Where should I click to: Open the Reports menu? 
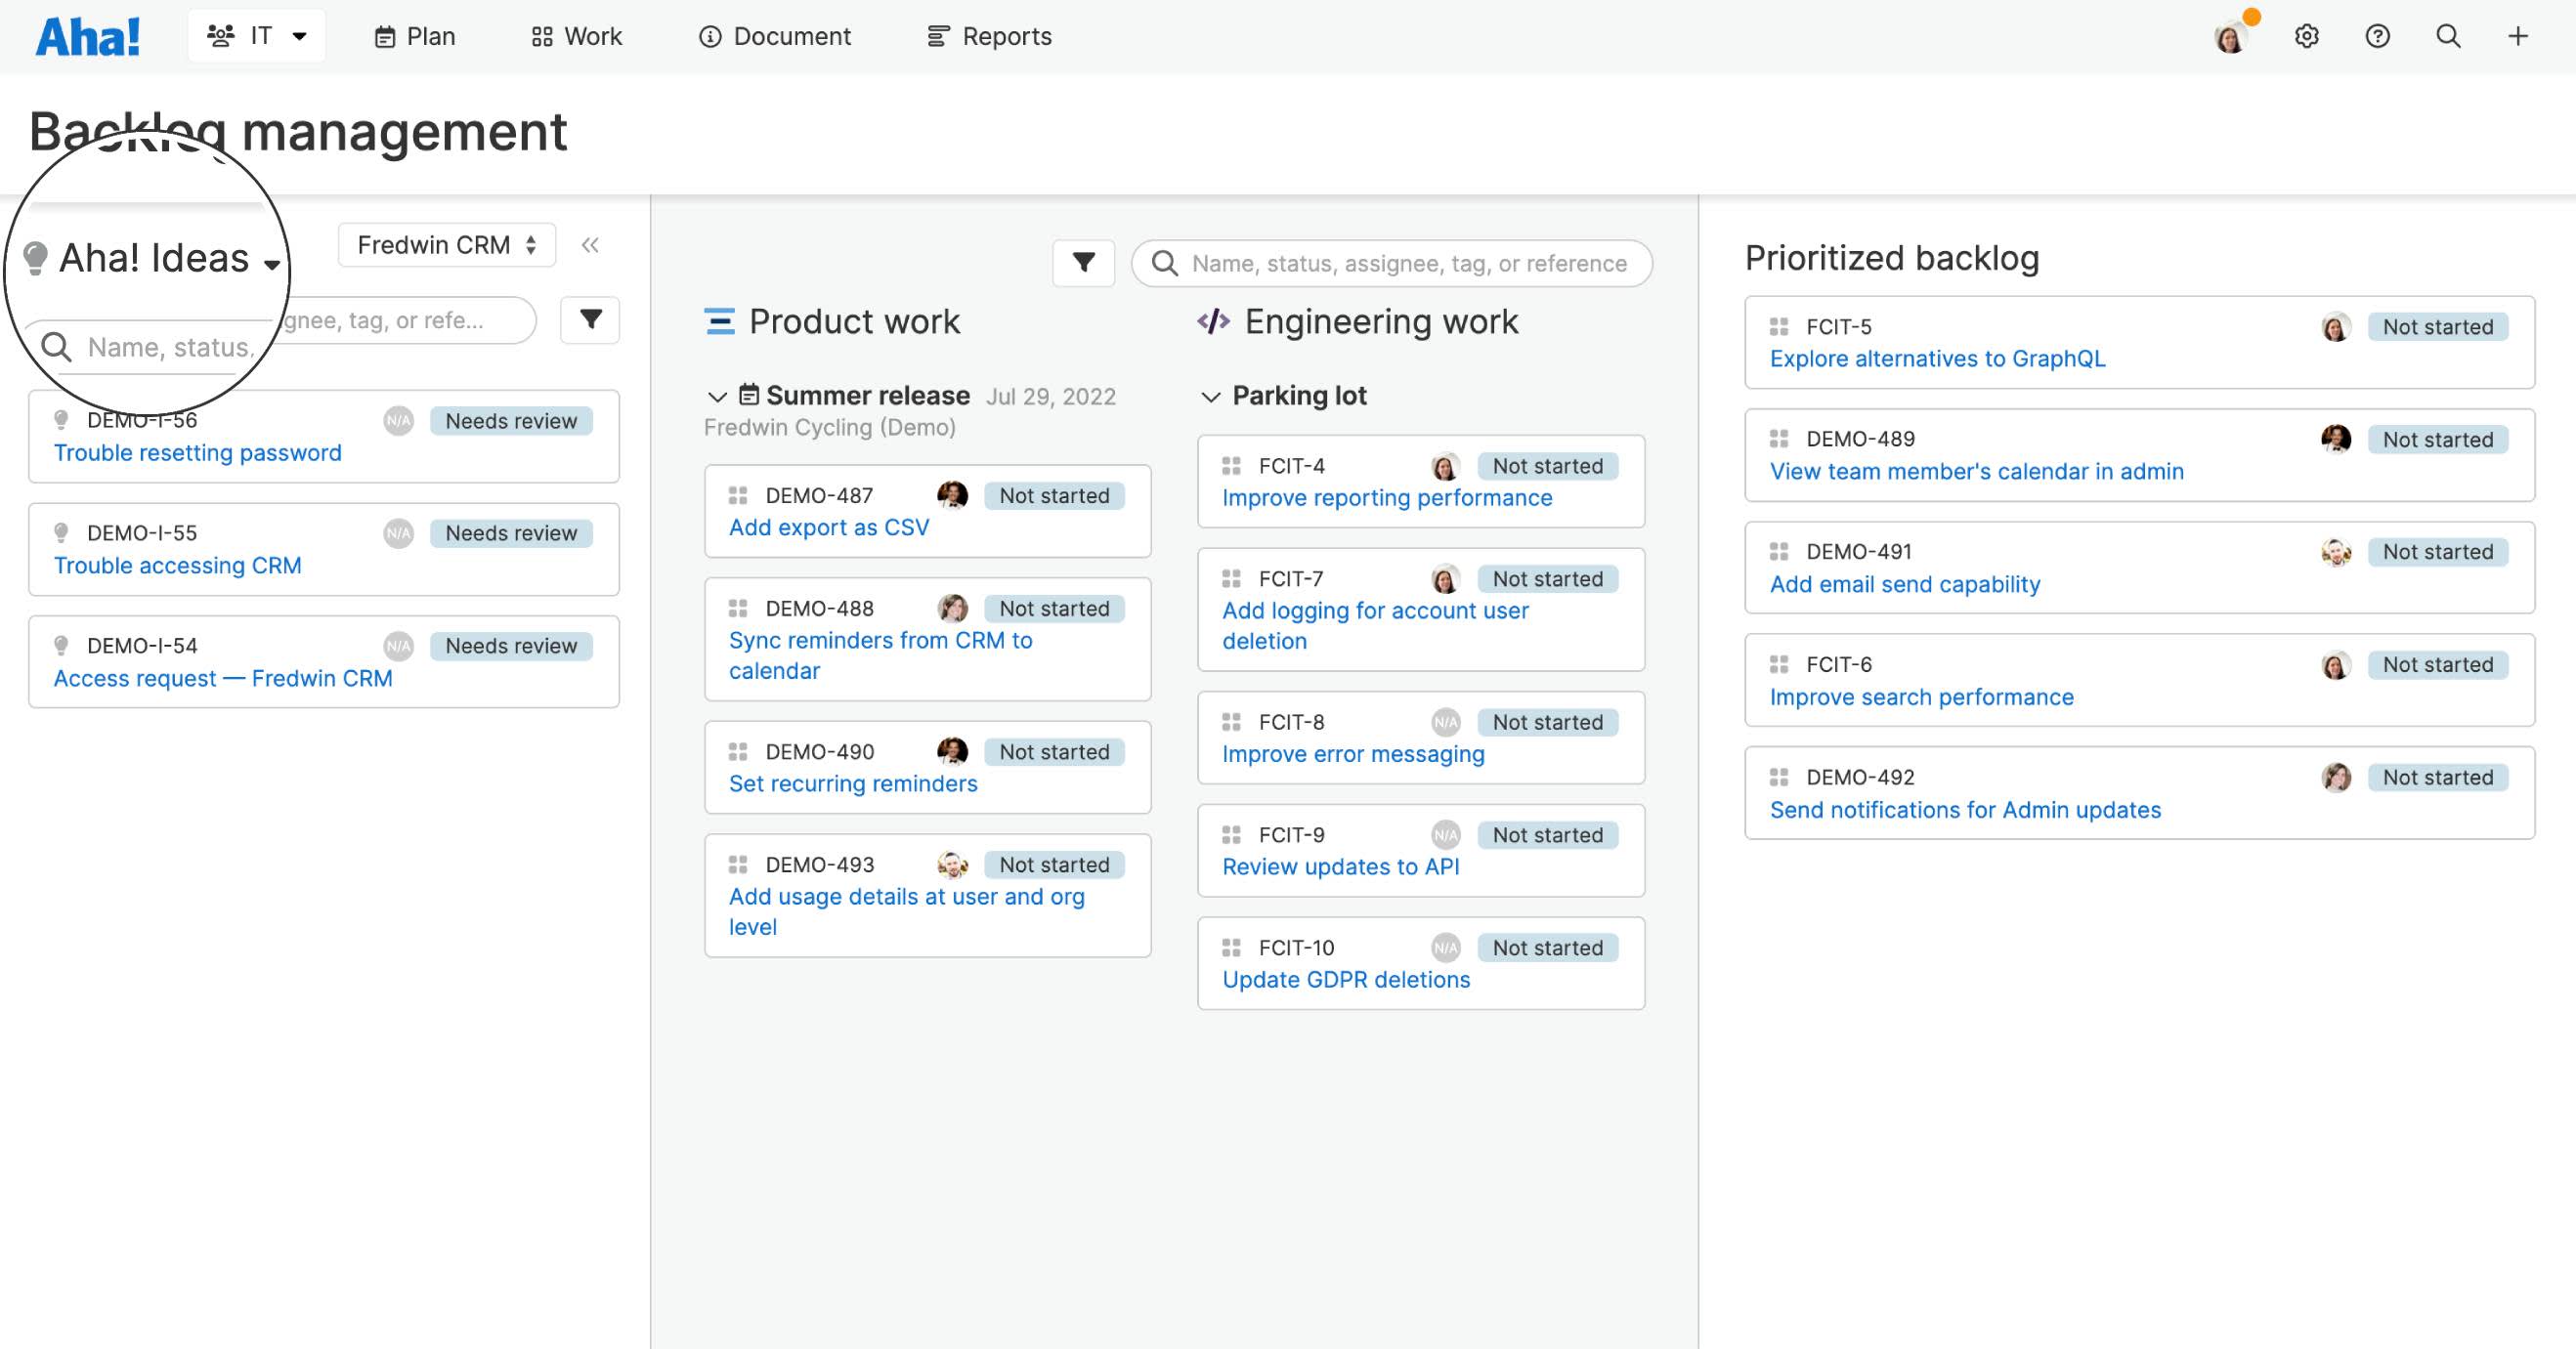(989, 37)
